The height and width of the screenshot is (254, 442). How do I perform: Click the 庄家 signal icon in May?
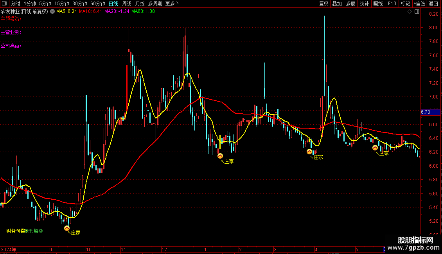[375, 148]
